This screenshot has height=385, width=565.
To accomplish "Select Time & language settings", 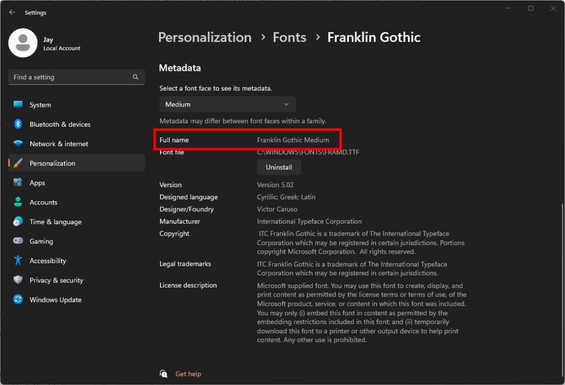I will (56, 222).
